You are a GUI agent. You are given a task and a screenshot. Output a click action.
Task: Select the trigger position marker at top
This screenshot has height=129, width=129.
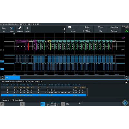(x=14, y=34)
